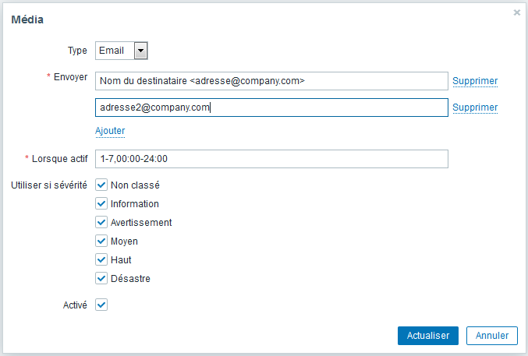Uncheck the Moyen severity checkbox
Image resolution: width=528 pixels, height=356 pixels.
101,241
